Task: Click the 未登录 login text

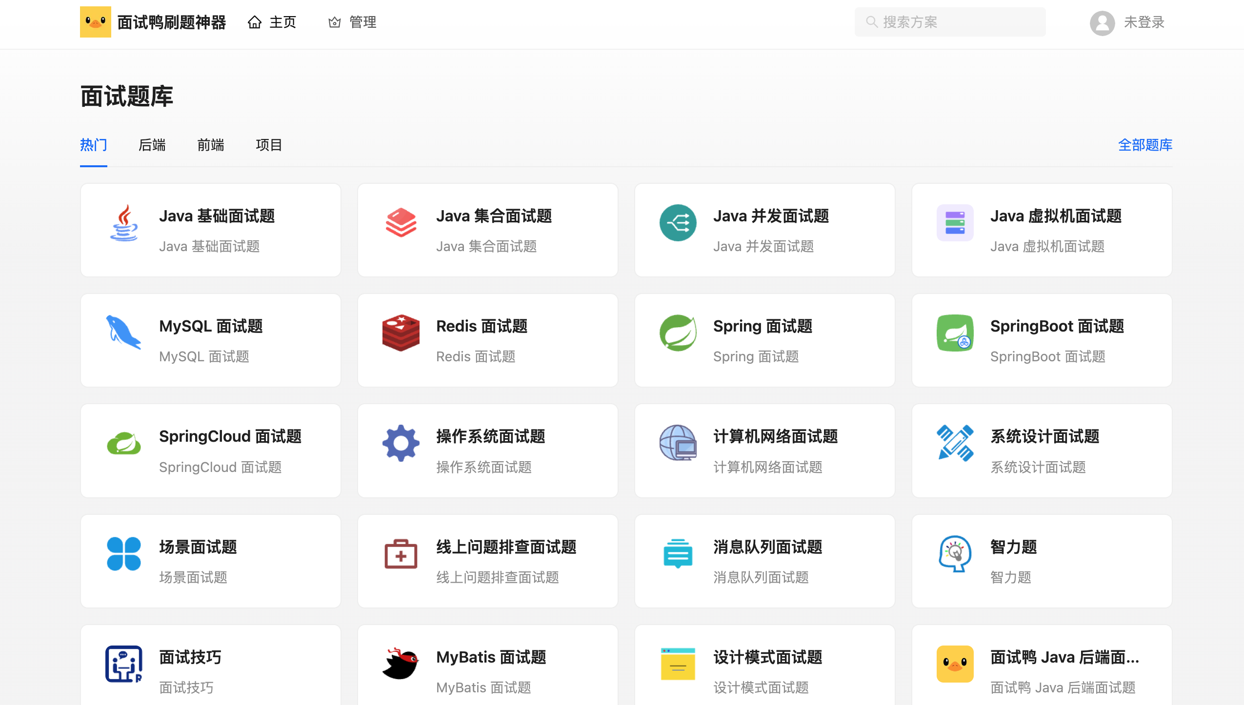Action: click(x=1144, y=22)
